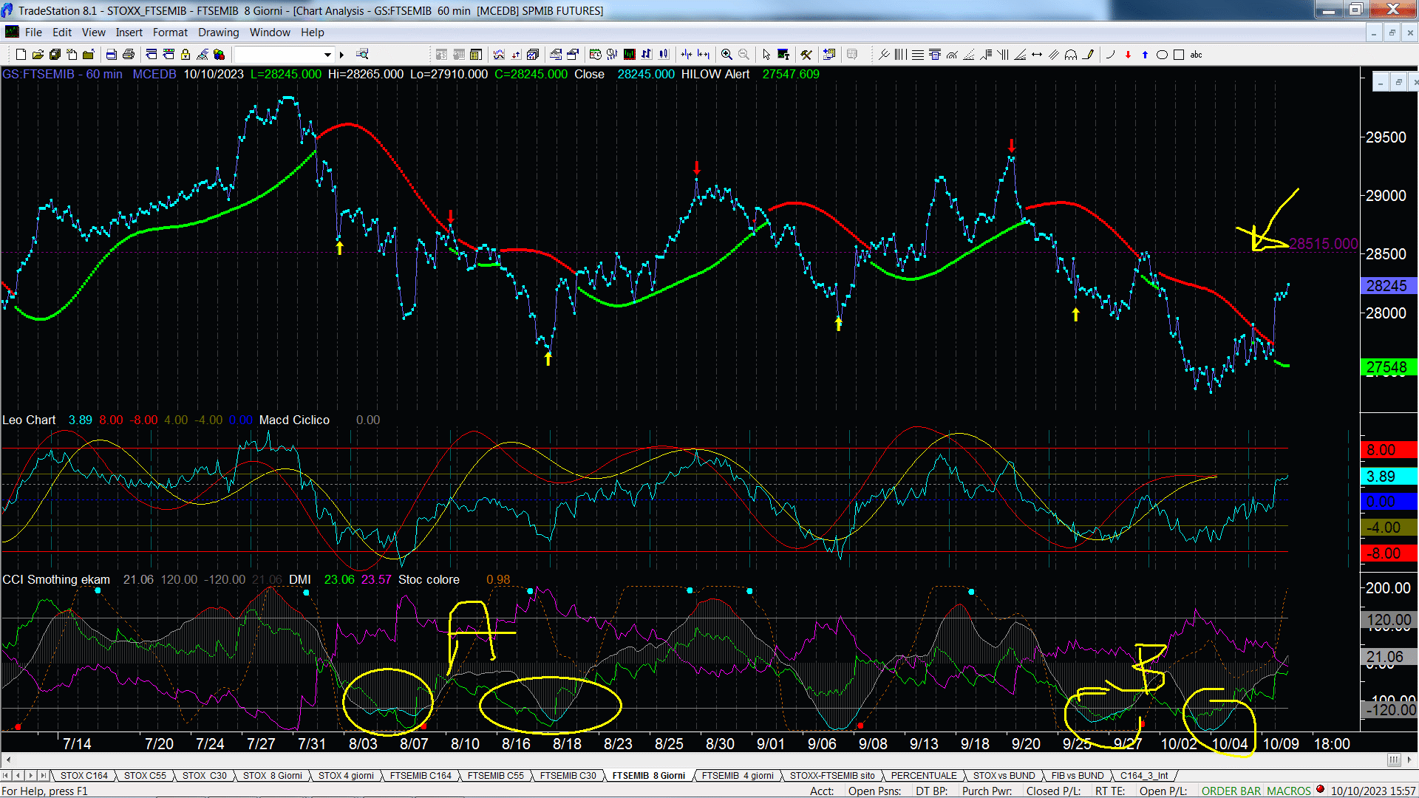Image resolution: width=1419 pixels, height=798 pixels.
Task: Click the black chart window toolbar icon
Action: point(630,55)
